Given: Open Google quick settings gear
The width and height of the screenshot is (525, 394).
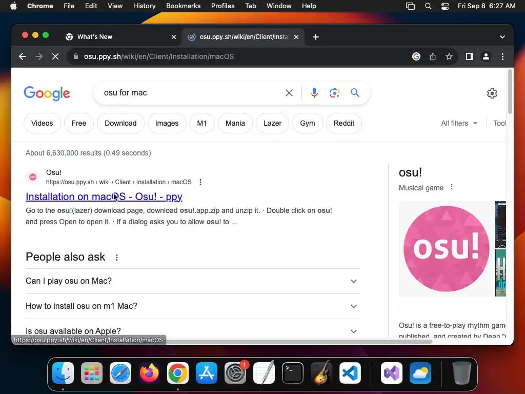Looking at the screenshot, I should tap(492, 93).
